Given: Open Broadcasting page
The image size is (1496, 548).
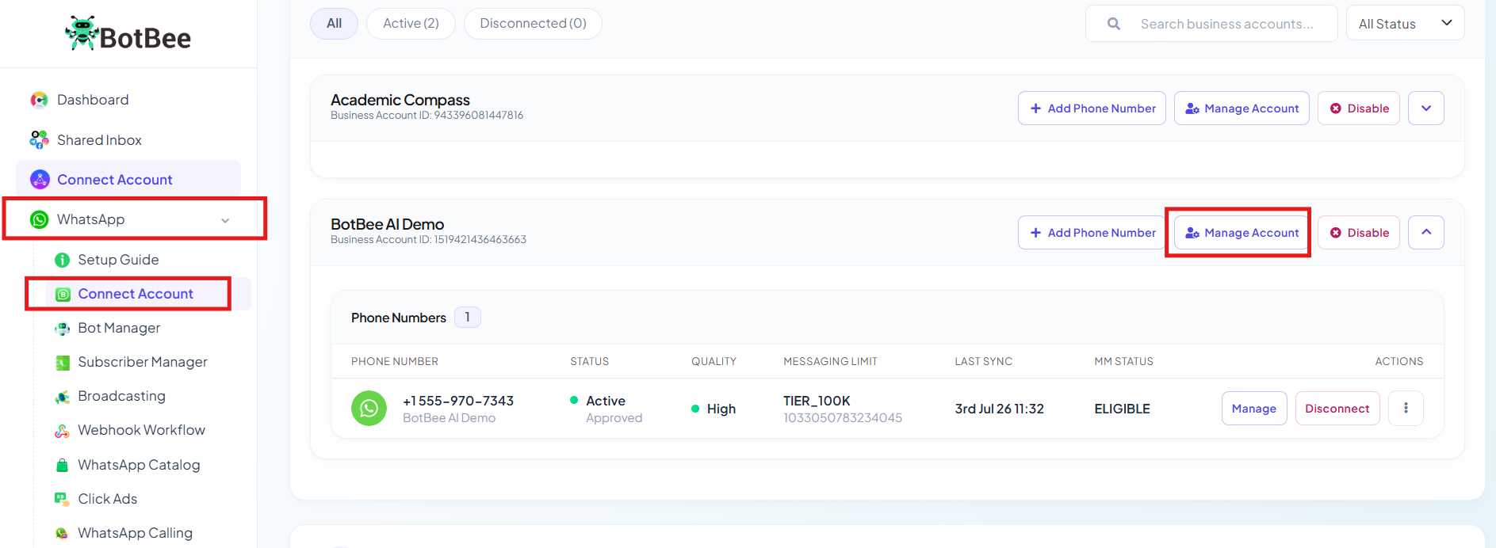Looking at the screenshot, I should point(122,396).
